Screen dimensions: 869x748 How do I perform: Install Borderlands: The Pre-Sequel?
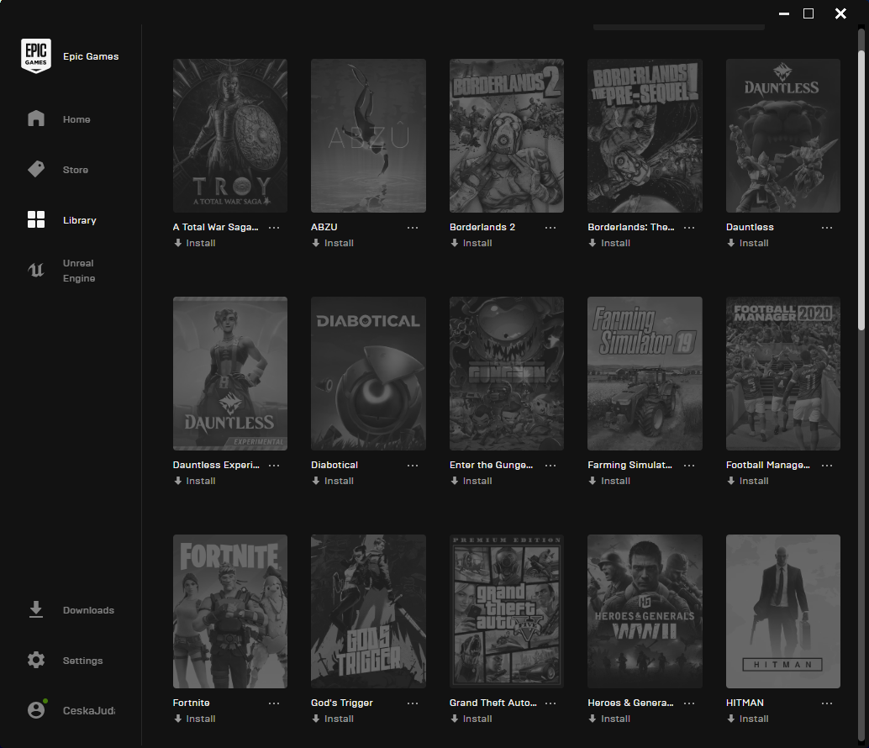(609, 243)
